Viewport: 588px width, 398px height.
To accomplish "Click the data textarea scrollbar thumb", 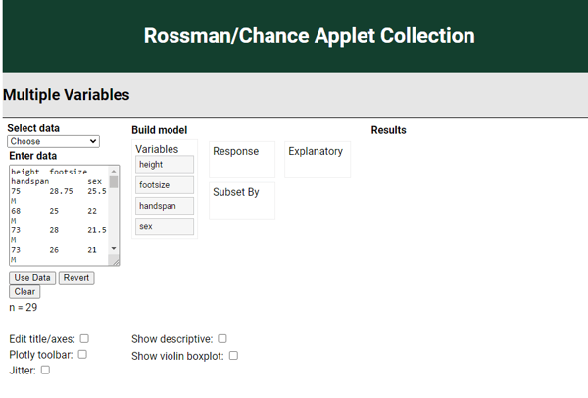I will tap(114, 182).
